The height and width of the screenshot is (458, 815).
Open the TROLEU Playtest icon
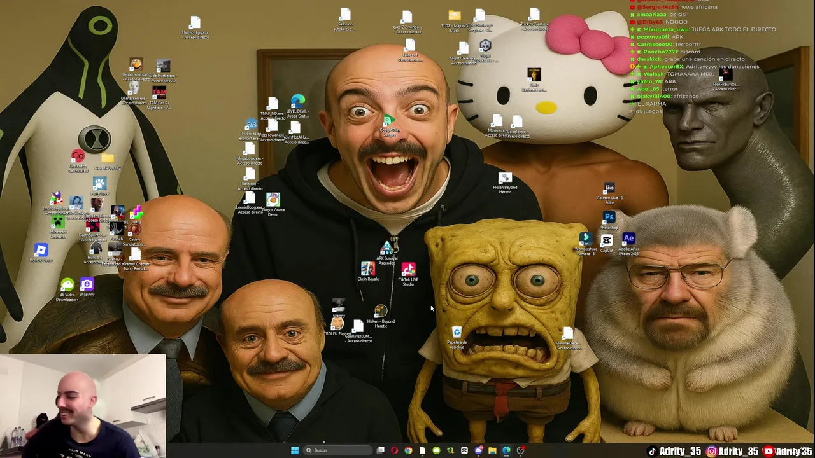pos(337,324)
